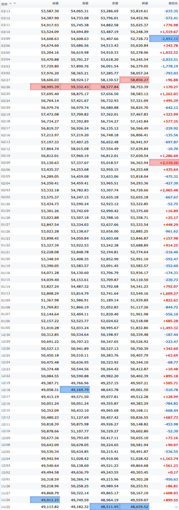
Task: Select the 03/13 date row
Action: click(89, 11)
